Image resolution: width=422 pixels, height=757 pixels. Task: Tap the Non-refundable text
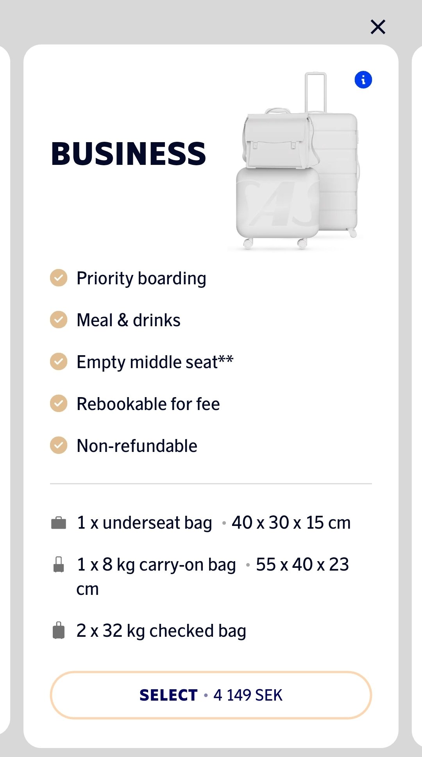coord(137,446)
